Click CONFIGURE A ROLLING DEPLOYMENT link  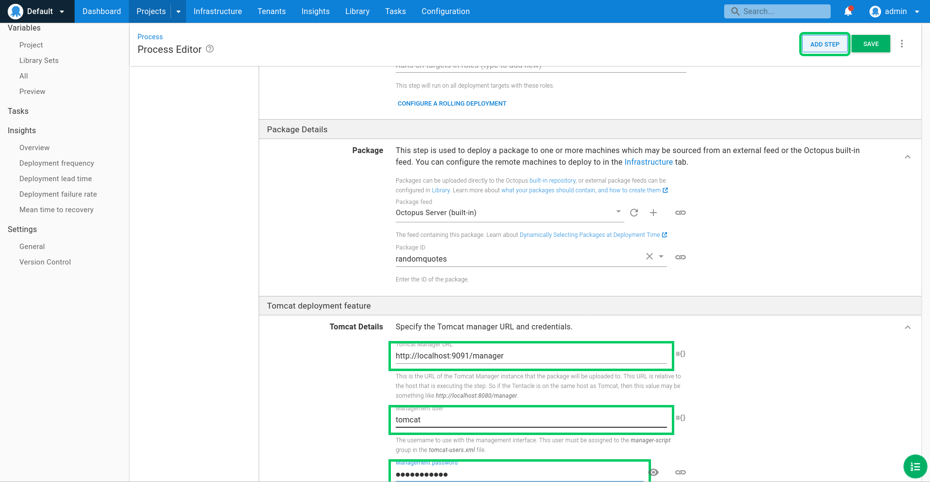click(x=452, y=104)
